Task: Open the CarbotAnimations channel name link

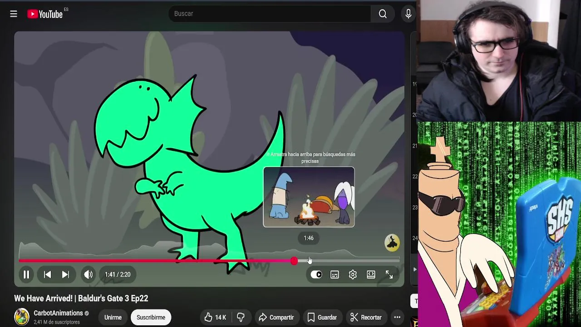Action: [x=58, y=313]
